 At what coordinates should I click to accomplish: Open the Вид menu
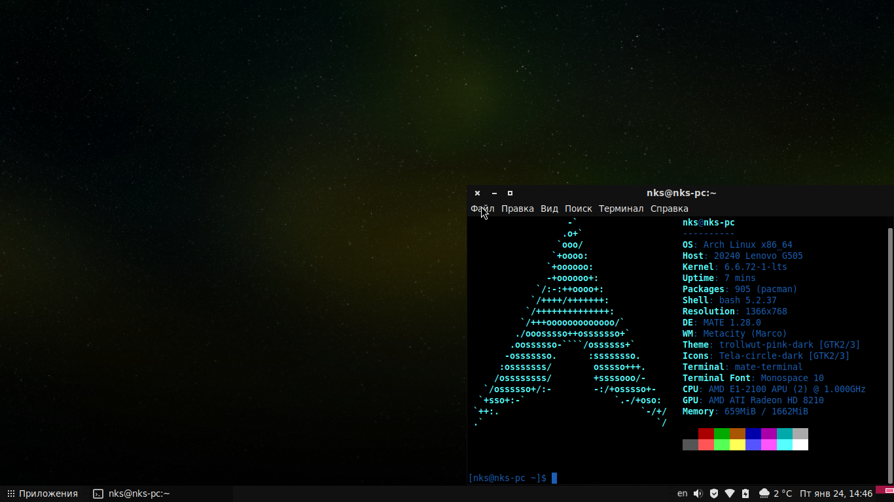point(549,209)
